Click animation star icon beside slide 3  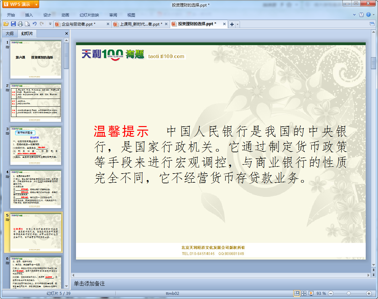7,133
